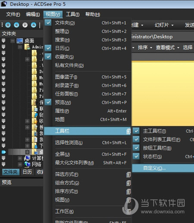The image size is (194, 223).
Task: Expand the 计算机 tree node
Action: (x=20, y=158)
